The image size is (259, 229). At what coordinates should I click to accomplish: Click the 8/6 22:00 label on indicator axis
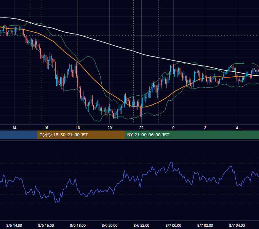[x=141, y=225]
